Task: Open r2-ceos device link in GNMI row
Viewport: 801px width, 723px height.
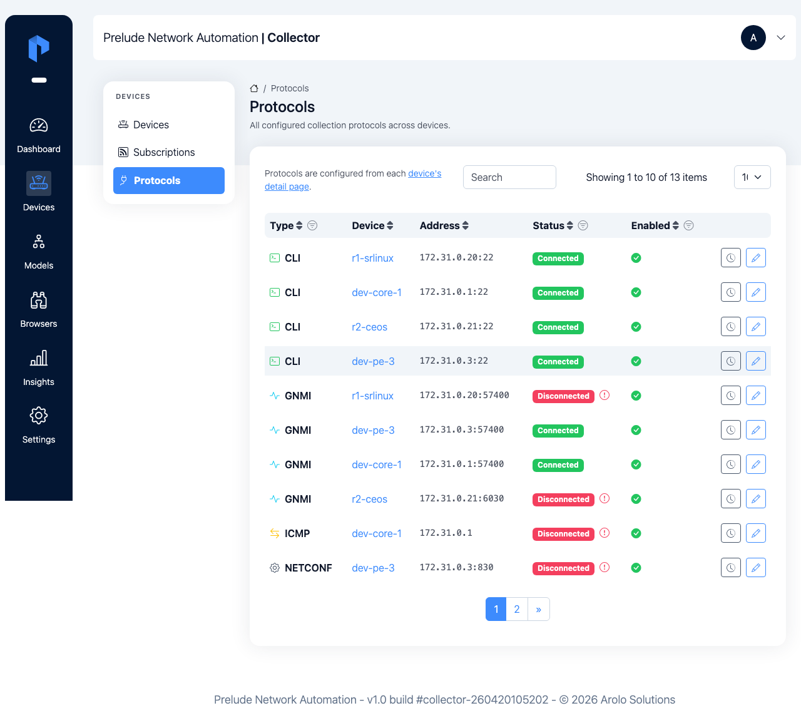Action: pos(370,499)
